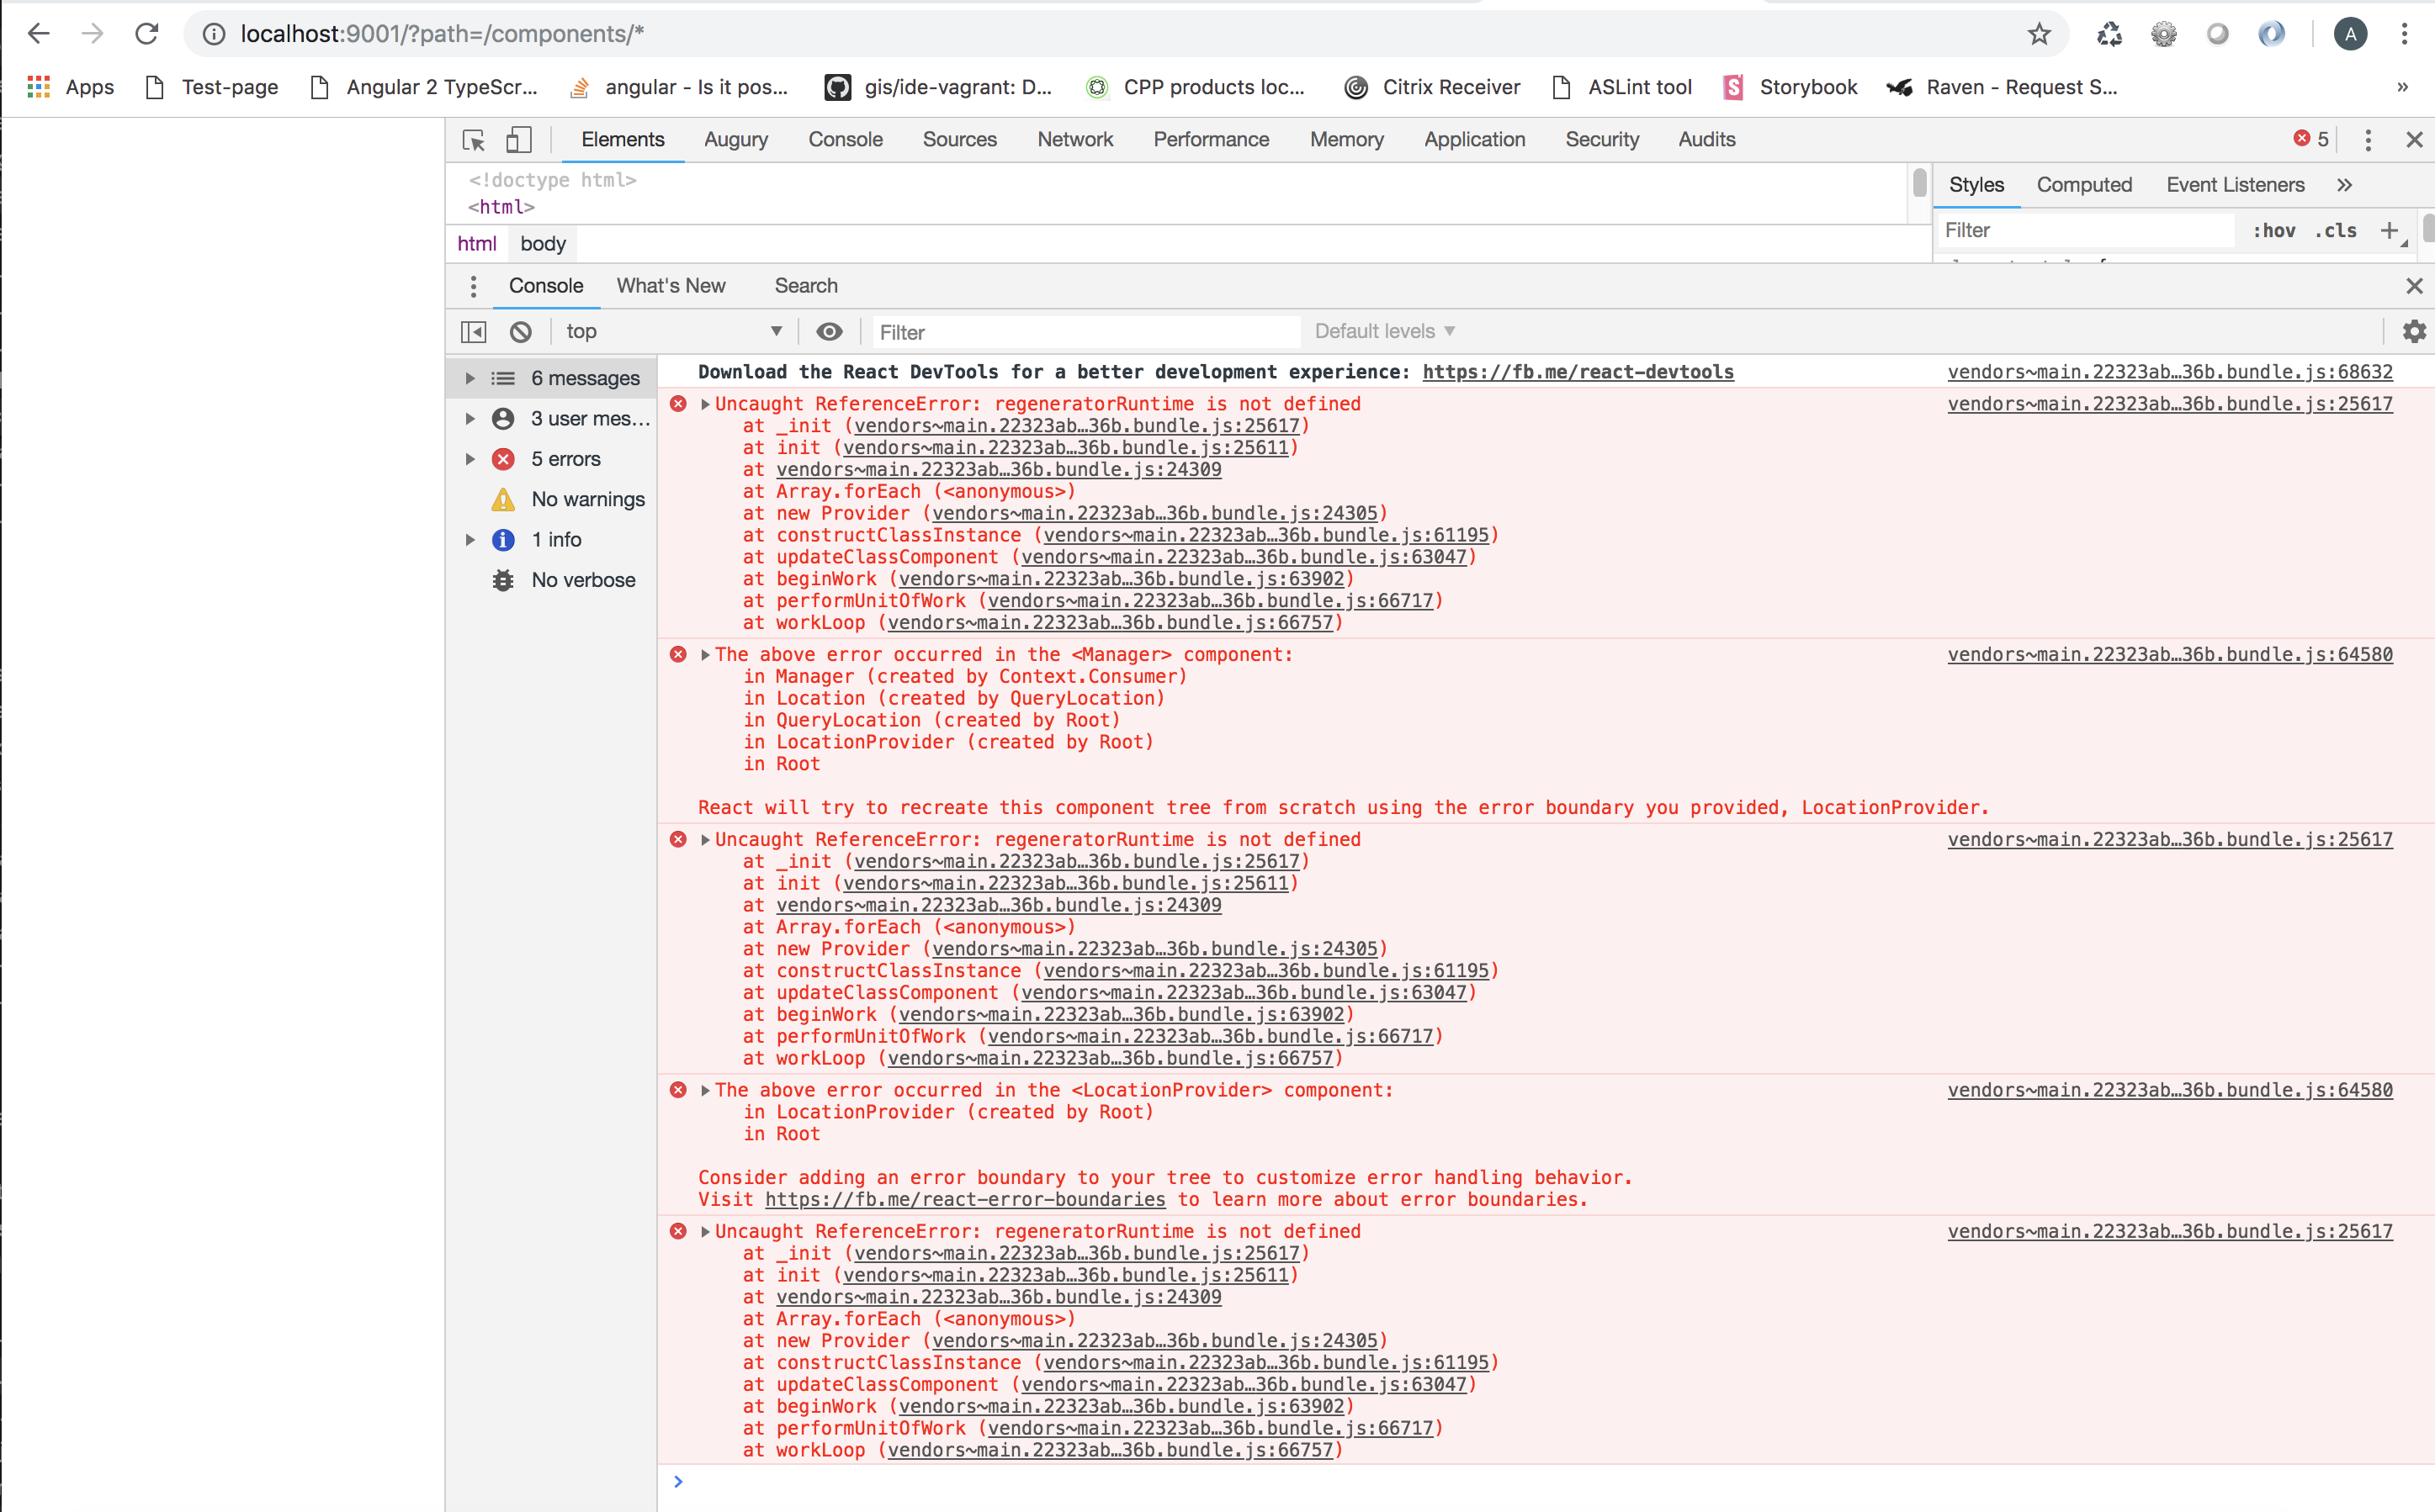Click the console Filter input field
The image size is (2435, 1512).
tap(1085, 331)
